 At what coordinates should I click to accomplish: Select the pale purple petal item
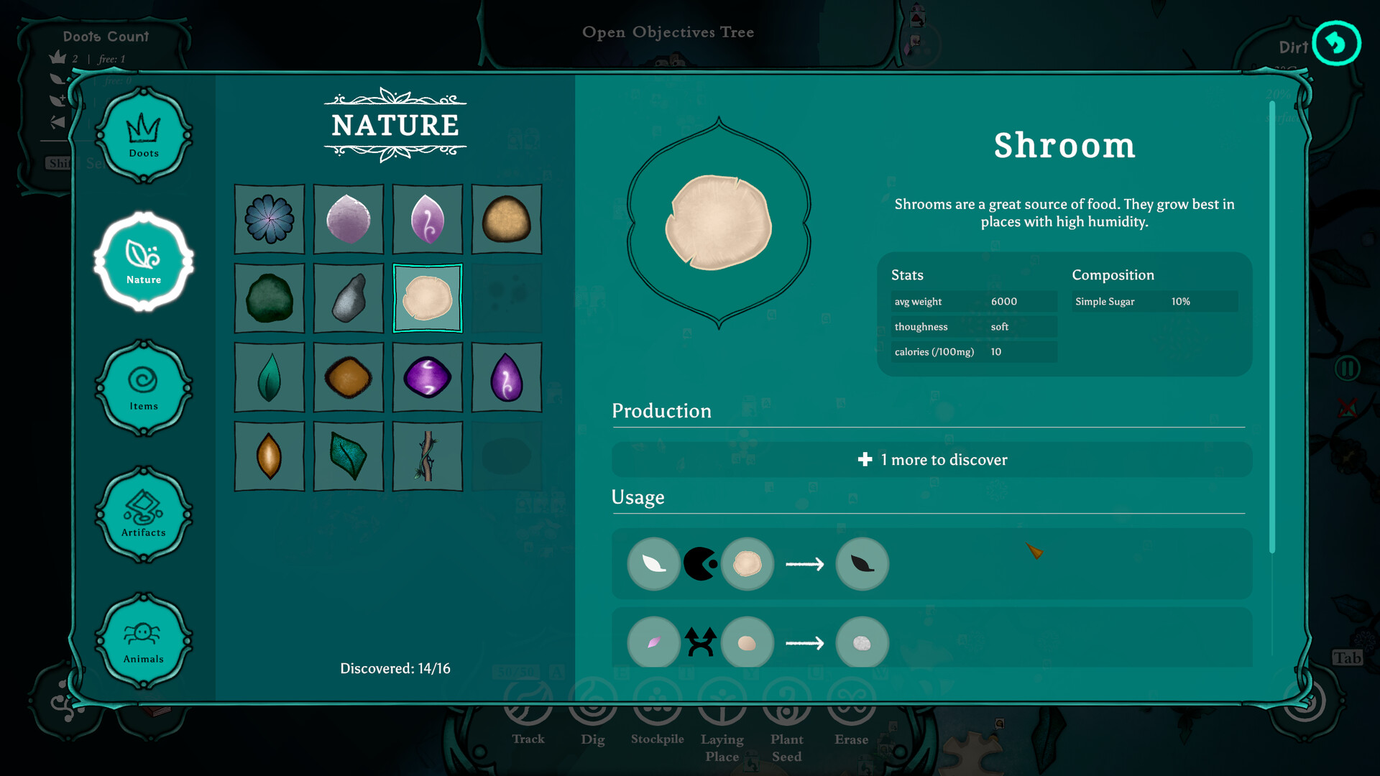click(349, 219)
